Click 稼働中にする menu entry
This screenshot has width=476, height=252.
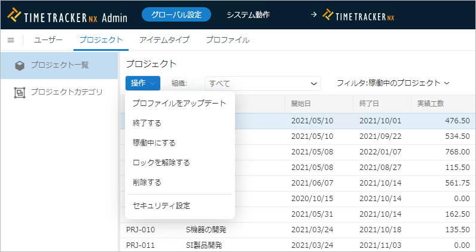(x=154, y=142)
